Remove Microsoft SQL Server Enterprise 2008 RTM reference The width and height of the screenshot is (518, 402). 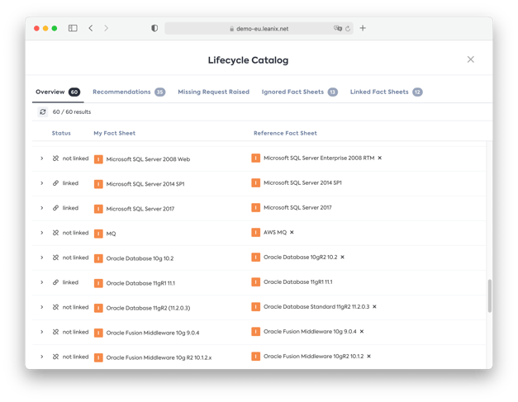[x=379, y=158]
